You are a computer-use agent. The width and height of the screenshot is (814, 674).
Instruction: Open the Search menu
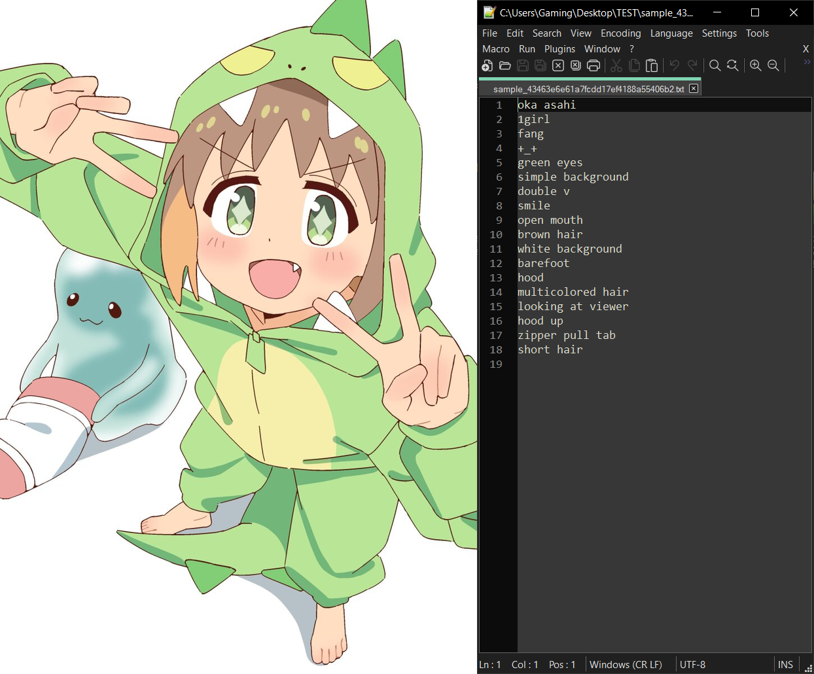tap(547, 33)
